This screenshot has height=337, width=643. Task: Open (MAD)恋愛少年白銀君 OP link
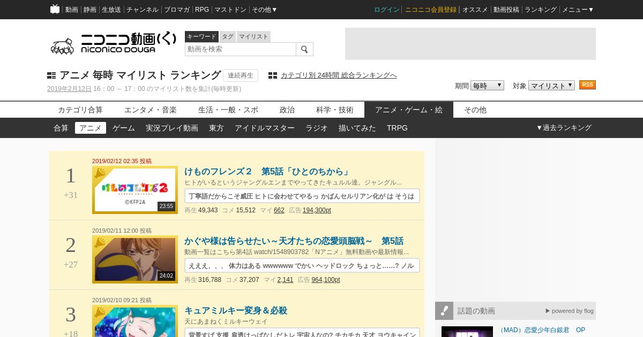point(541,330)
